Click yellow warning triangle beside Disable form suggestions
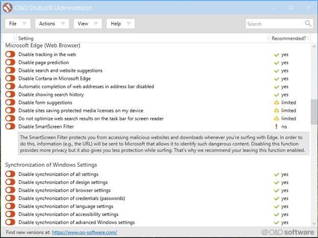The image size is (318, 238). click(x=276, y=102)
